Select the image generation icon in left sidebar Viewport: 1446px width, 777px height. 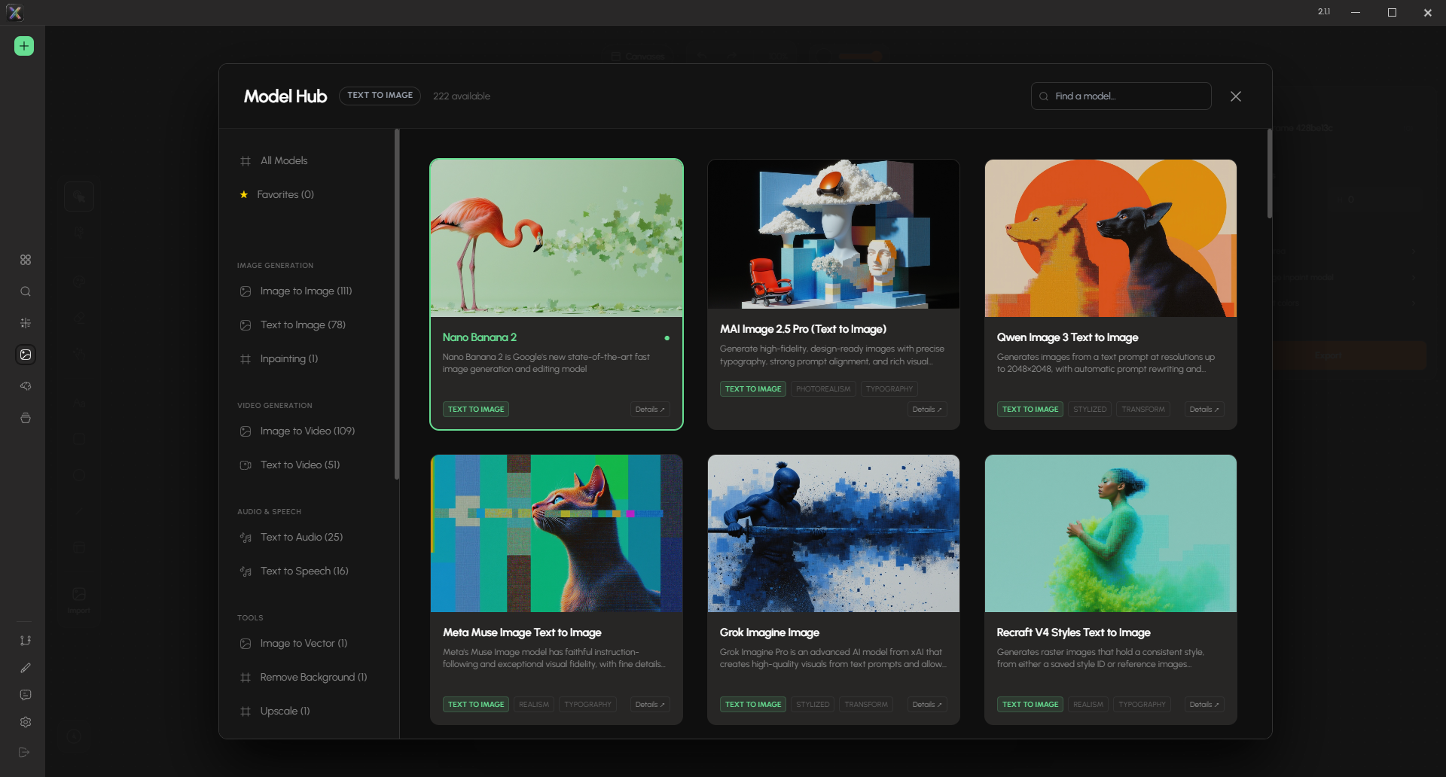(26, 355)
